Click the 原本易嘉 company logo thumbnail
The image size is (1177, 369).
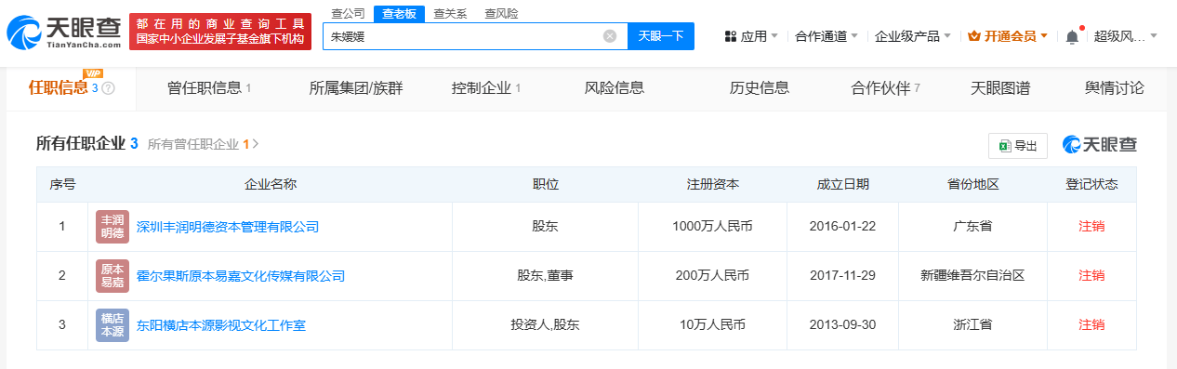pos(112,276)
